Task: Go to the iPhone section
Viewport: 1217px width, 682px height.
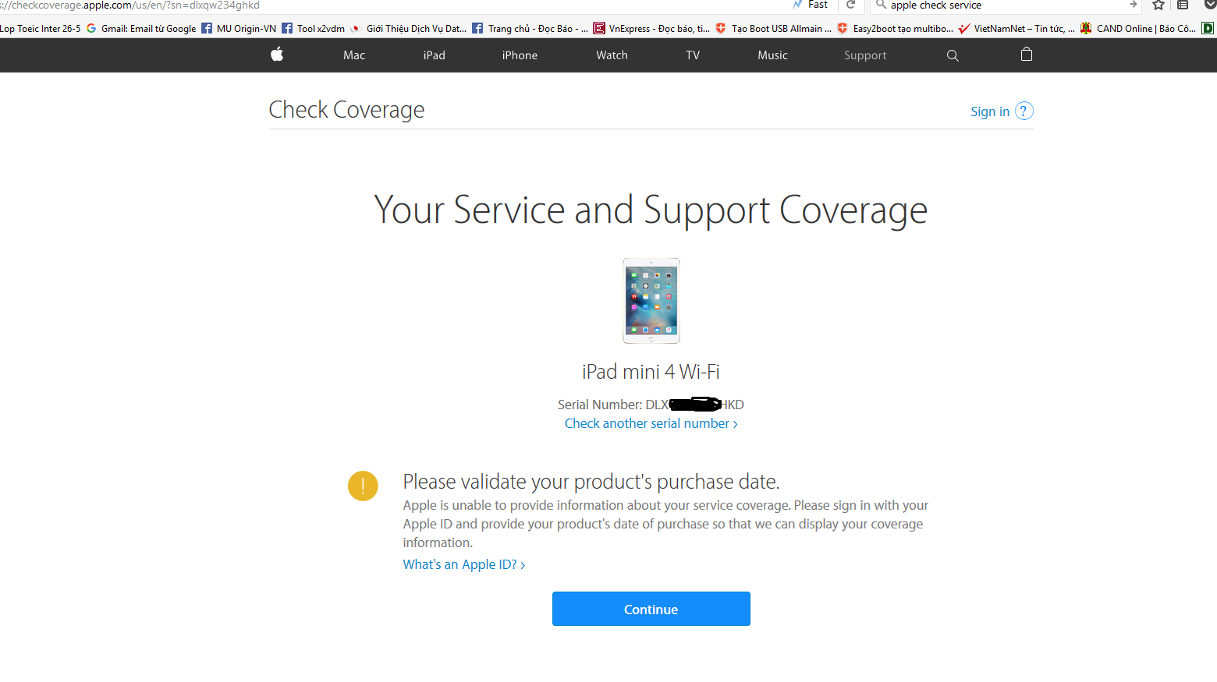Action: point(520,55)
